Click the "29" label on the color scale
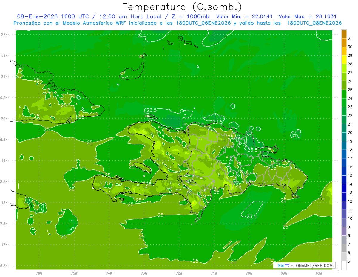This screenshot has height=277, width=358. 350,55
